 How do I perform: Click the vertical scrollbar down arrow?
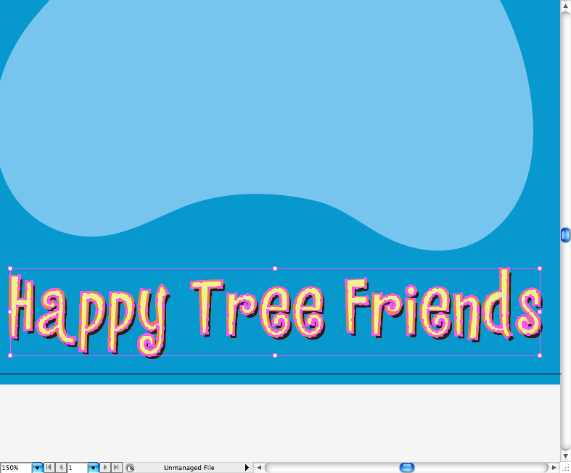pyautogui.click(x=566, y=455)
